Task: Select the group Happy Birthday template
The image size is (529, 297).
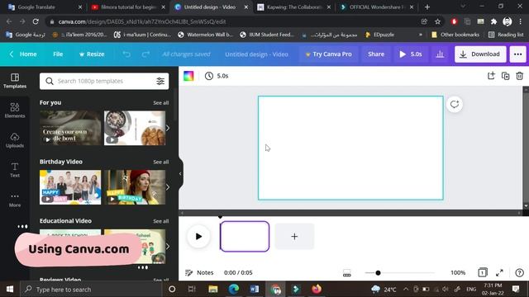Action: coord(70,187)
